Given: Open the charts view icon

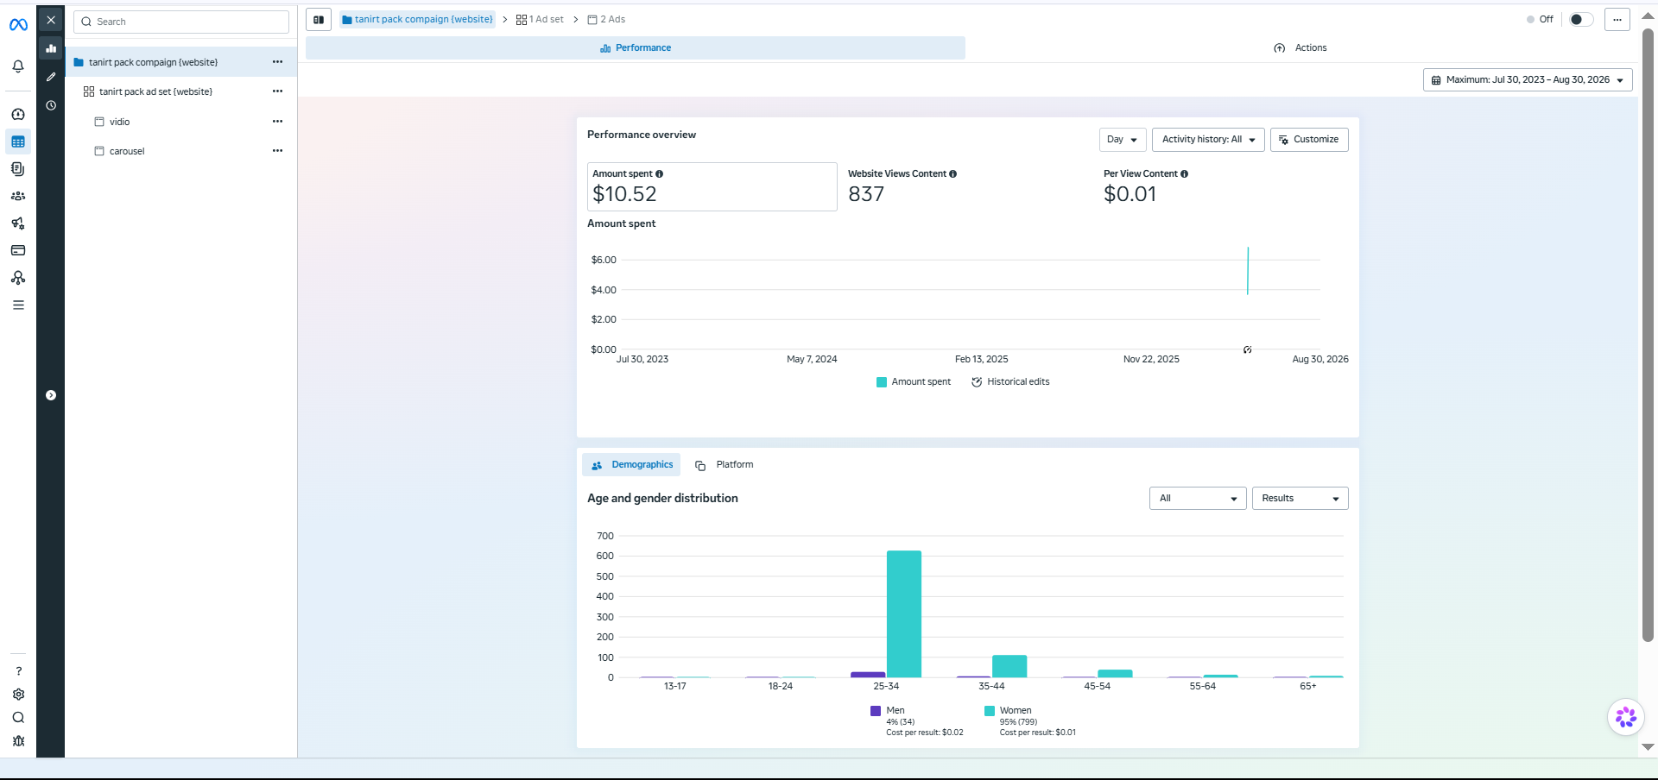Looking at the screenshot, I should coord(51,48).
